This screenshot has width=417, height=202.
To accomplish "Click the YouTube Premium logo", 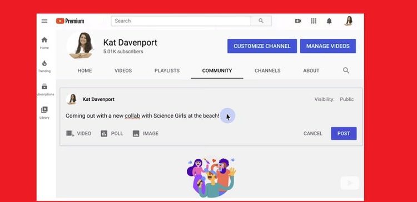I will point(70,21).
